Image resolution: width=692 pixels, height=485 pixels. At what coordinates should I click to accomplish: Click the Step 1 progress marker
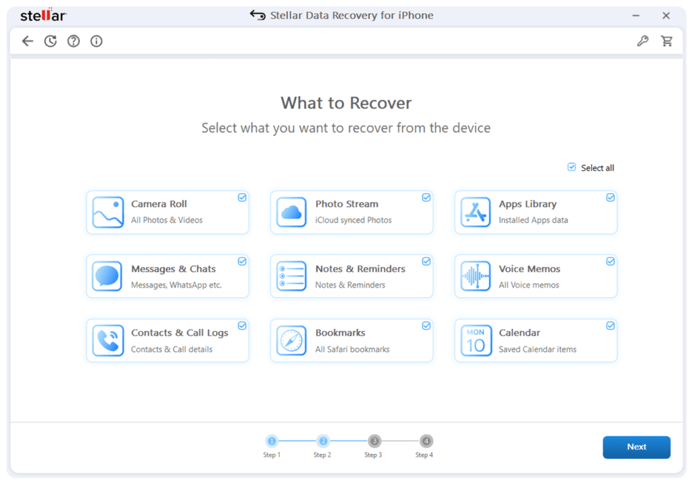272,441
